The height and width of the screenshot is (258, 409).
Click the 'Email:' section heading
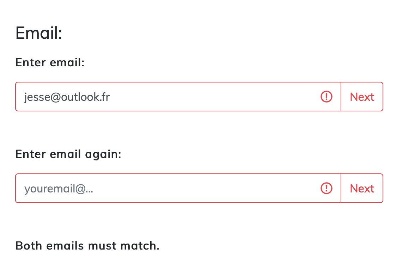coord(39,33)
